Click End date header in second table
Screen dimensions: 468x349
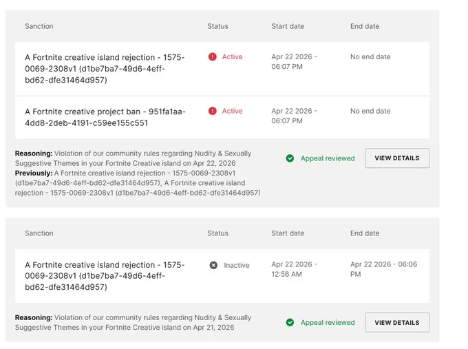coord(365,233)
